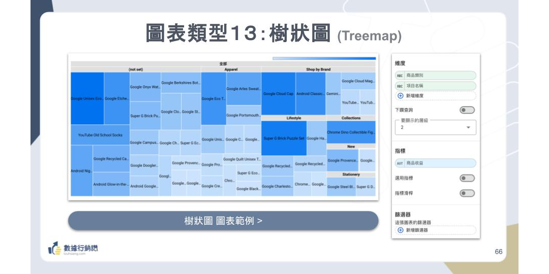
Task: Click the ABC type icon beside 商品類別
Action: coord(400,76)
